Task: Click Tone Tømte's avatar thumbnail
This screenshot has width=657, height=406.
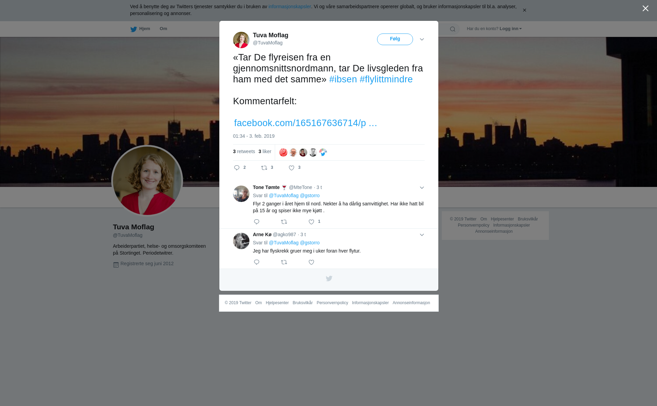Action: pyautogui.click(x=241, y=194)
